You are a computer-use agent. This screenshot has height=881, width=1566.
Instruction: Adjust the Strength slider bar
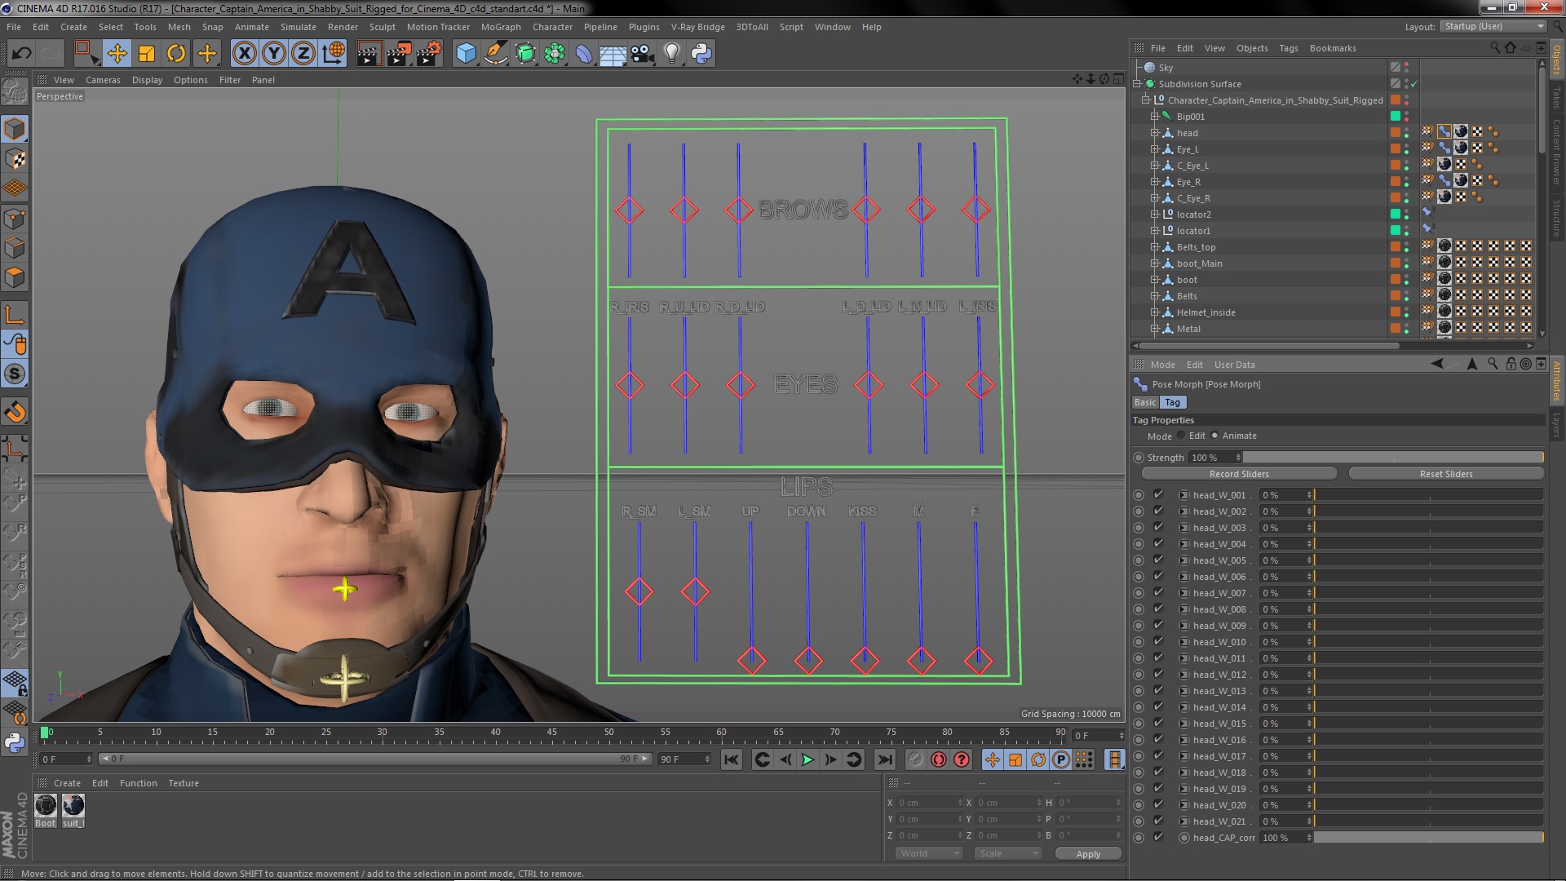[1393, 458]
